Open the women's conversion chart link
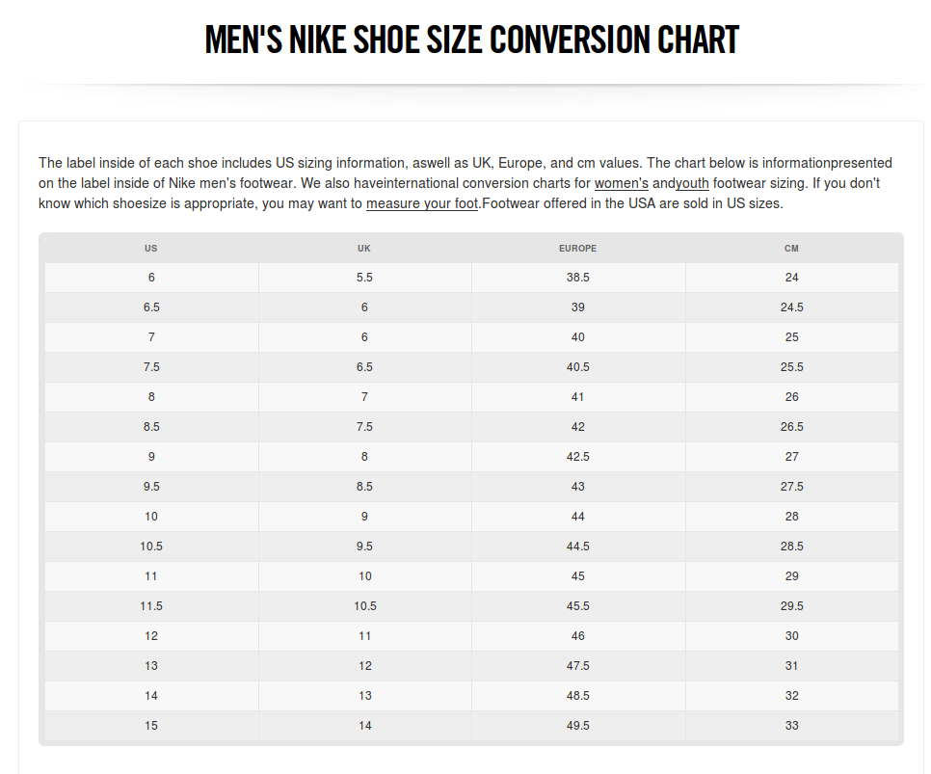 621,183
